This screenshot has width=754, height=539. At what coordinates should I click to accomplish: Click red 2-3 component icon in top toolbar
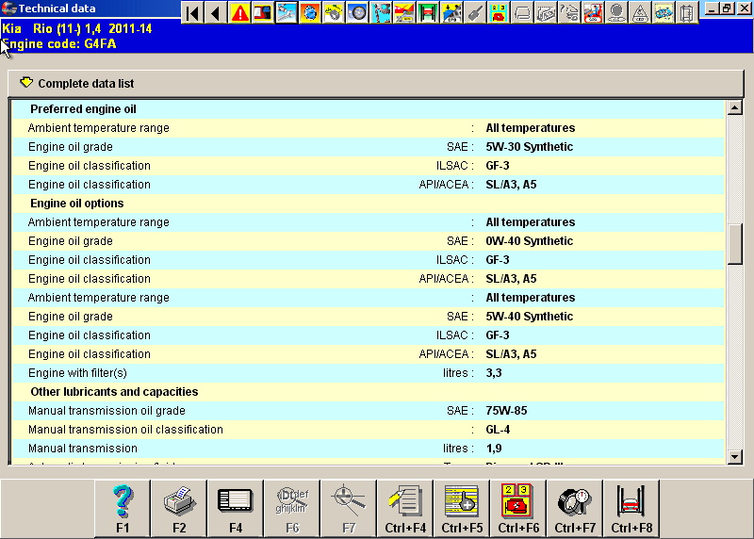tap(499, 13)
